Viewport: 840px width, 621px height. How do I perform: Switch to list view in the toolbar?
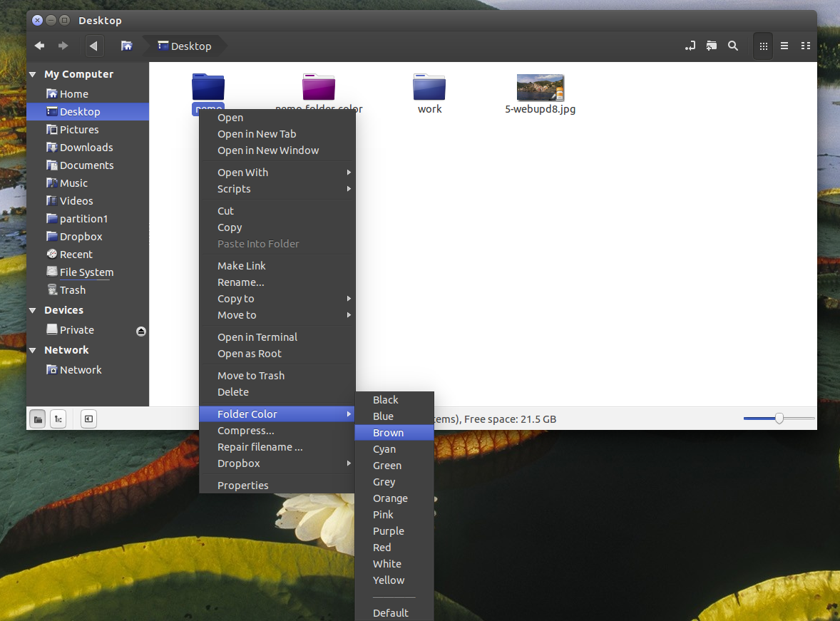[x=784, y=46]
